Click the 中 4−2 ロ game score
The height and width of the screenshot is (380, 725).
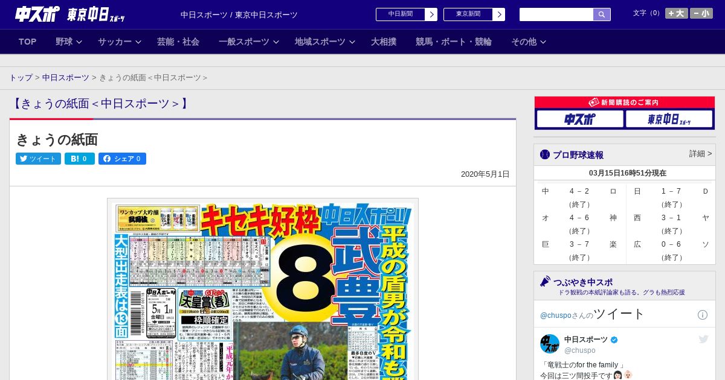pyautogui.click(x=579, y=197)
